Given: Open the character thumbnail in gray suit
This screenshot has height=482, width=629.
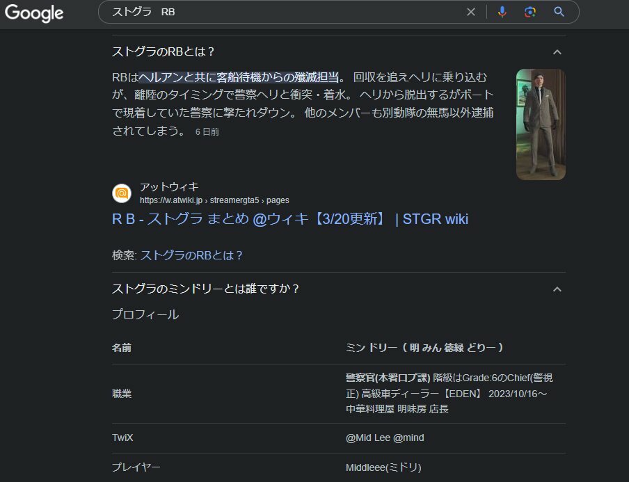Looking at the screenshot, I should [x=541, y=124].
